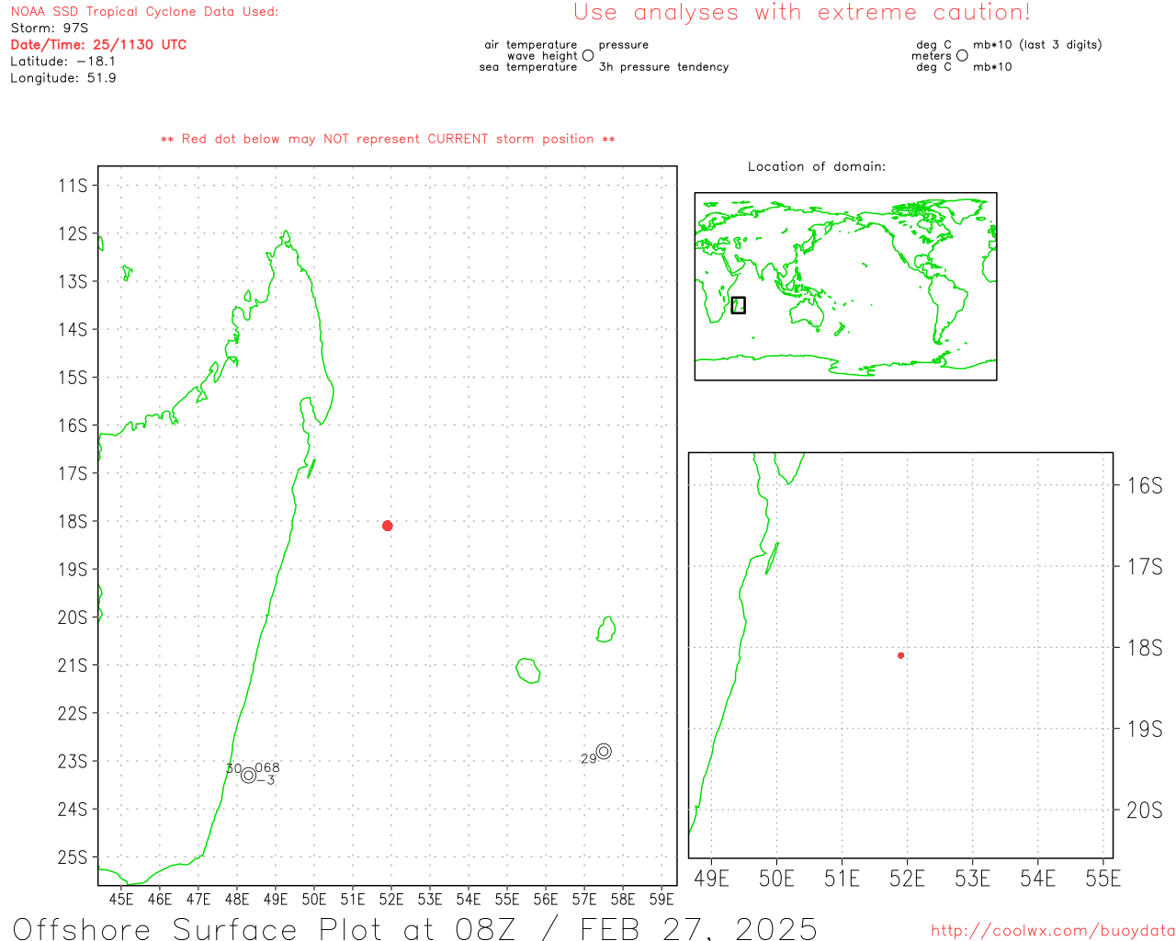Click the legend circle beside 'wave height'
This screenshot has height=941, width=1176.
[x=588, y=56]
